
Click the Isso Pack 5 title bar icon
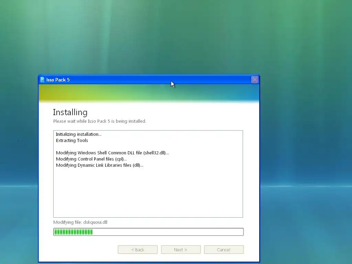[x=42, y=80]
